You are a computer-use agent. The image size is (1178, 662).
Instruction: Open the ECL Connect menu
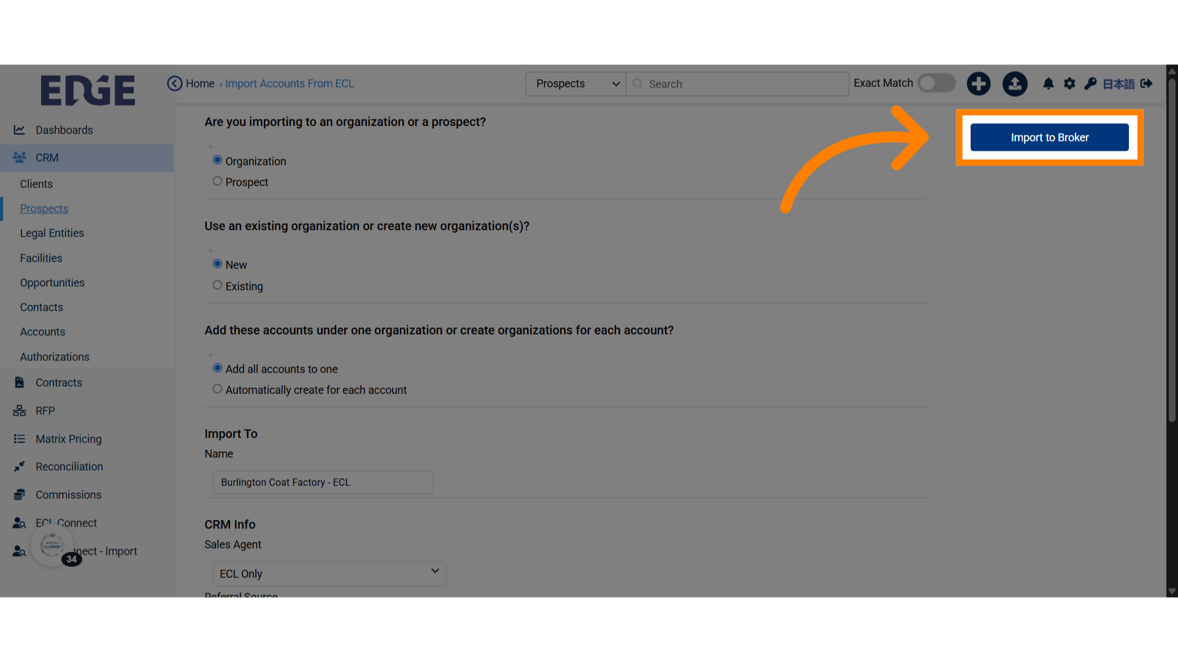point(66,523)
